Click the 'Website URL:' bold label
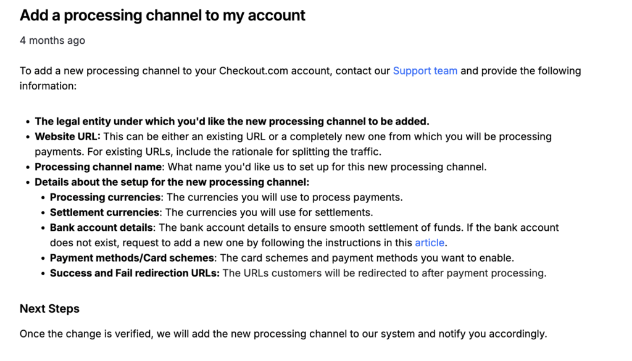The image size is (632, 361). (x=67, y=136)
